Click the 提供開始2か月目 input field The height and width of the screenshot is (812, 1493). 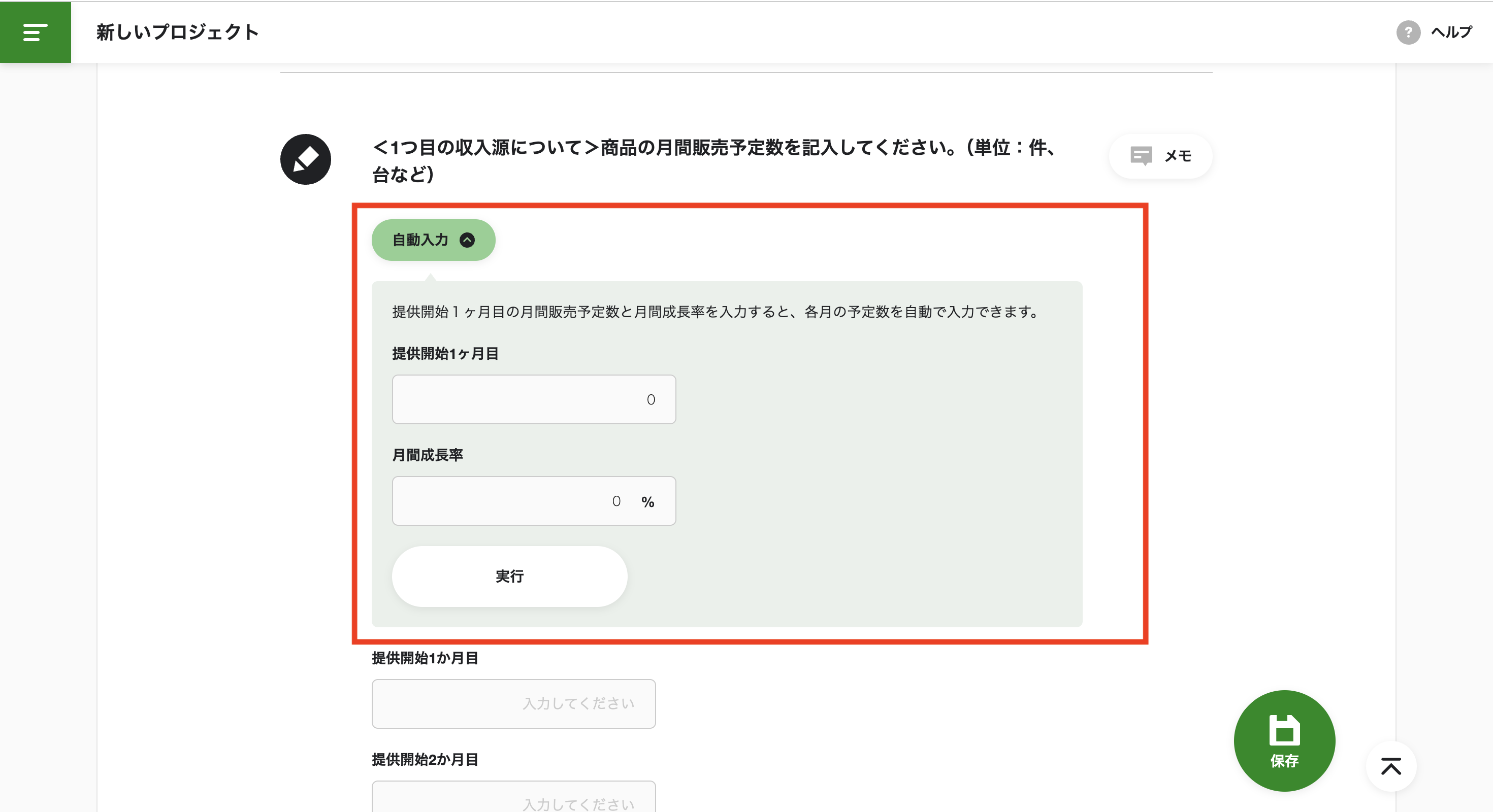point(513,799)
